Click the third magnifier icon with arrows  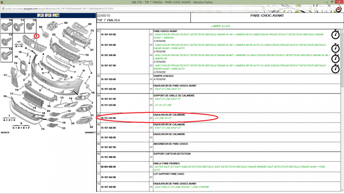tap(55, 15)
